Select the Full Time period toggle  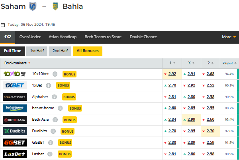pos(13,51)
